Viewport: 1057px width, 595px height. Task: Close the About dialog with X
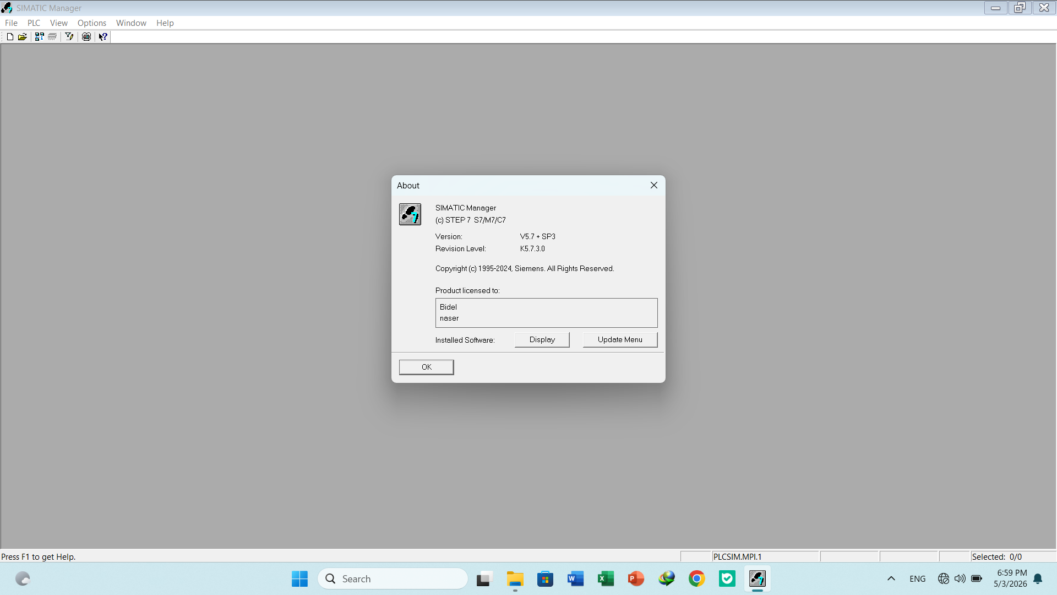pos(654,185)
